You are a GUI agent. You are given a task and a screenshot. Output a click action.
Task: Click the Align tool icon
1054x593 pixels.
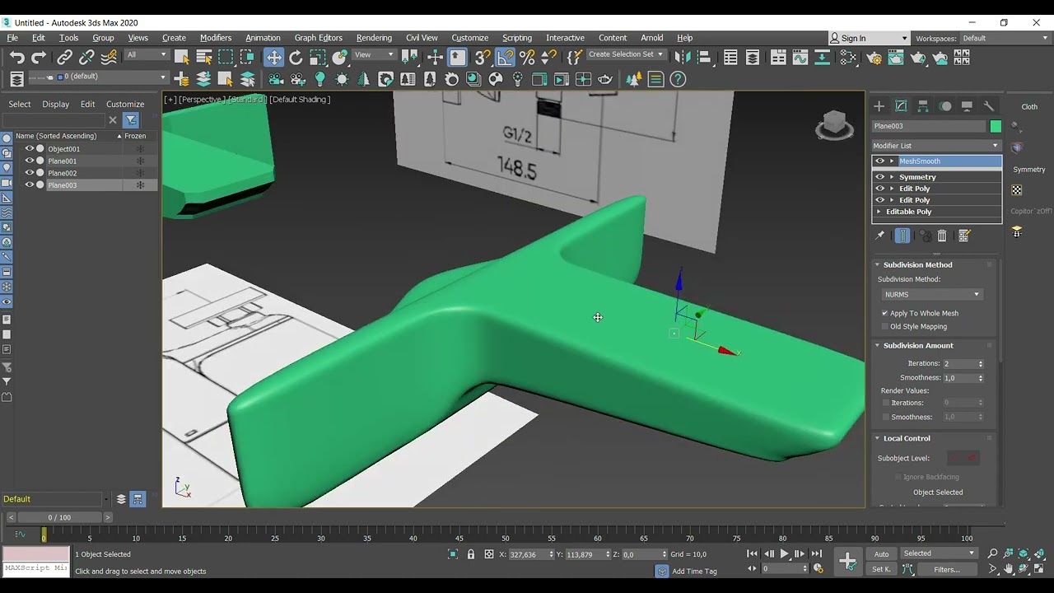704,57
